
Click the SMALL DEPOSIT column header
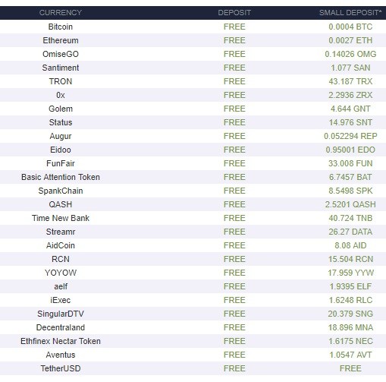[350, 13]
